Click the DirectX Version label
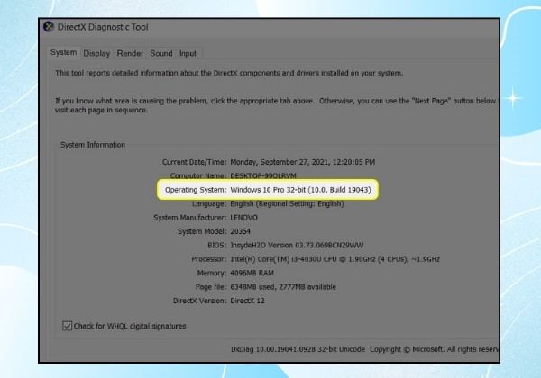This screenshot has height=378, width=541. tap(200, 301)
